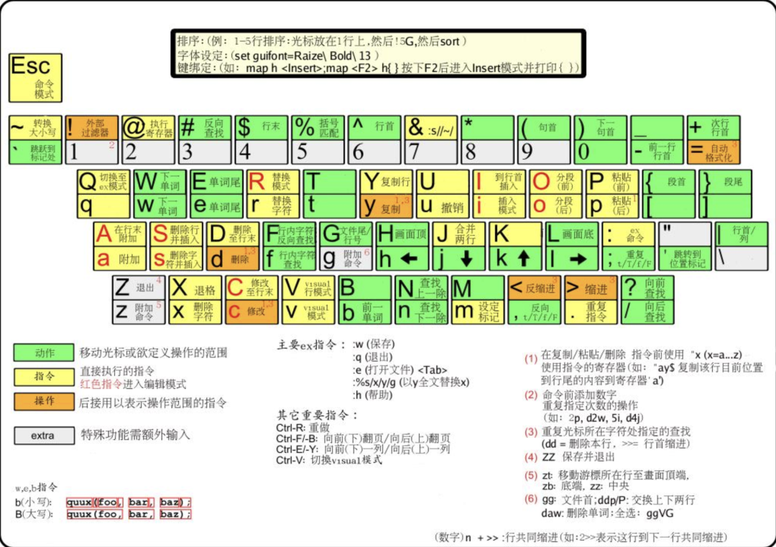Click the ( 句首 key
The image size is (776, 547).
tap(544, 128)
